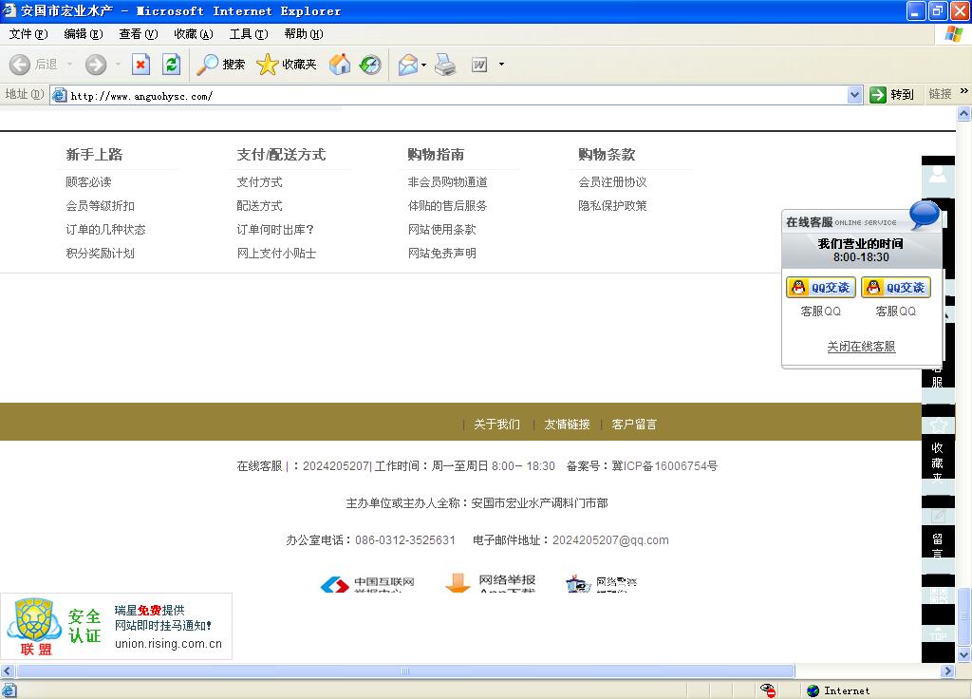The width and height of the screenshot is (972, 699).
Task: Expand the Mail button dropdown arrow
Action: coord(424,65)
